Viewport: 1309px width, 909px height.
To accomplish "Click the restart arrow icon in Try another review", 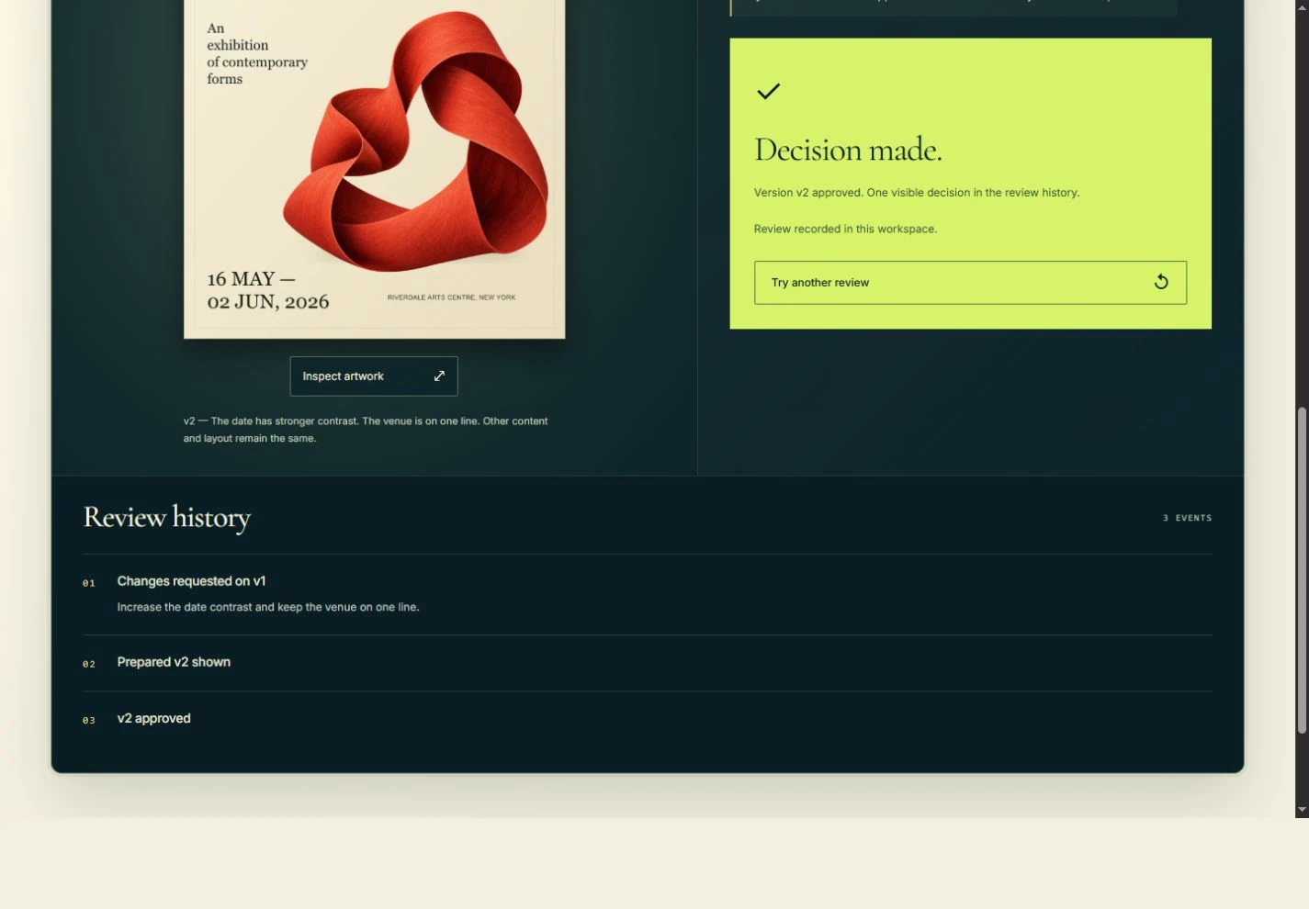I will pyautogui.click(x=1161, y=282).
